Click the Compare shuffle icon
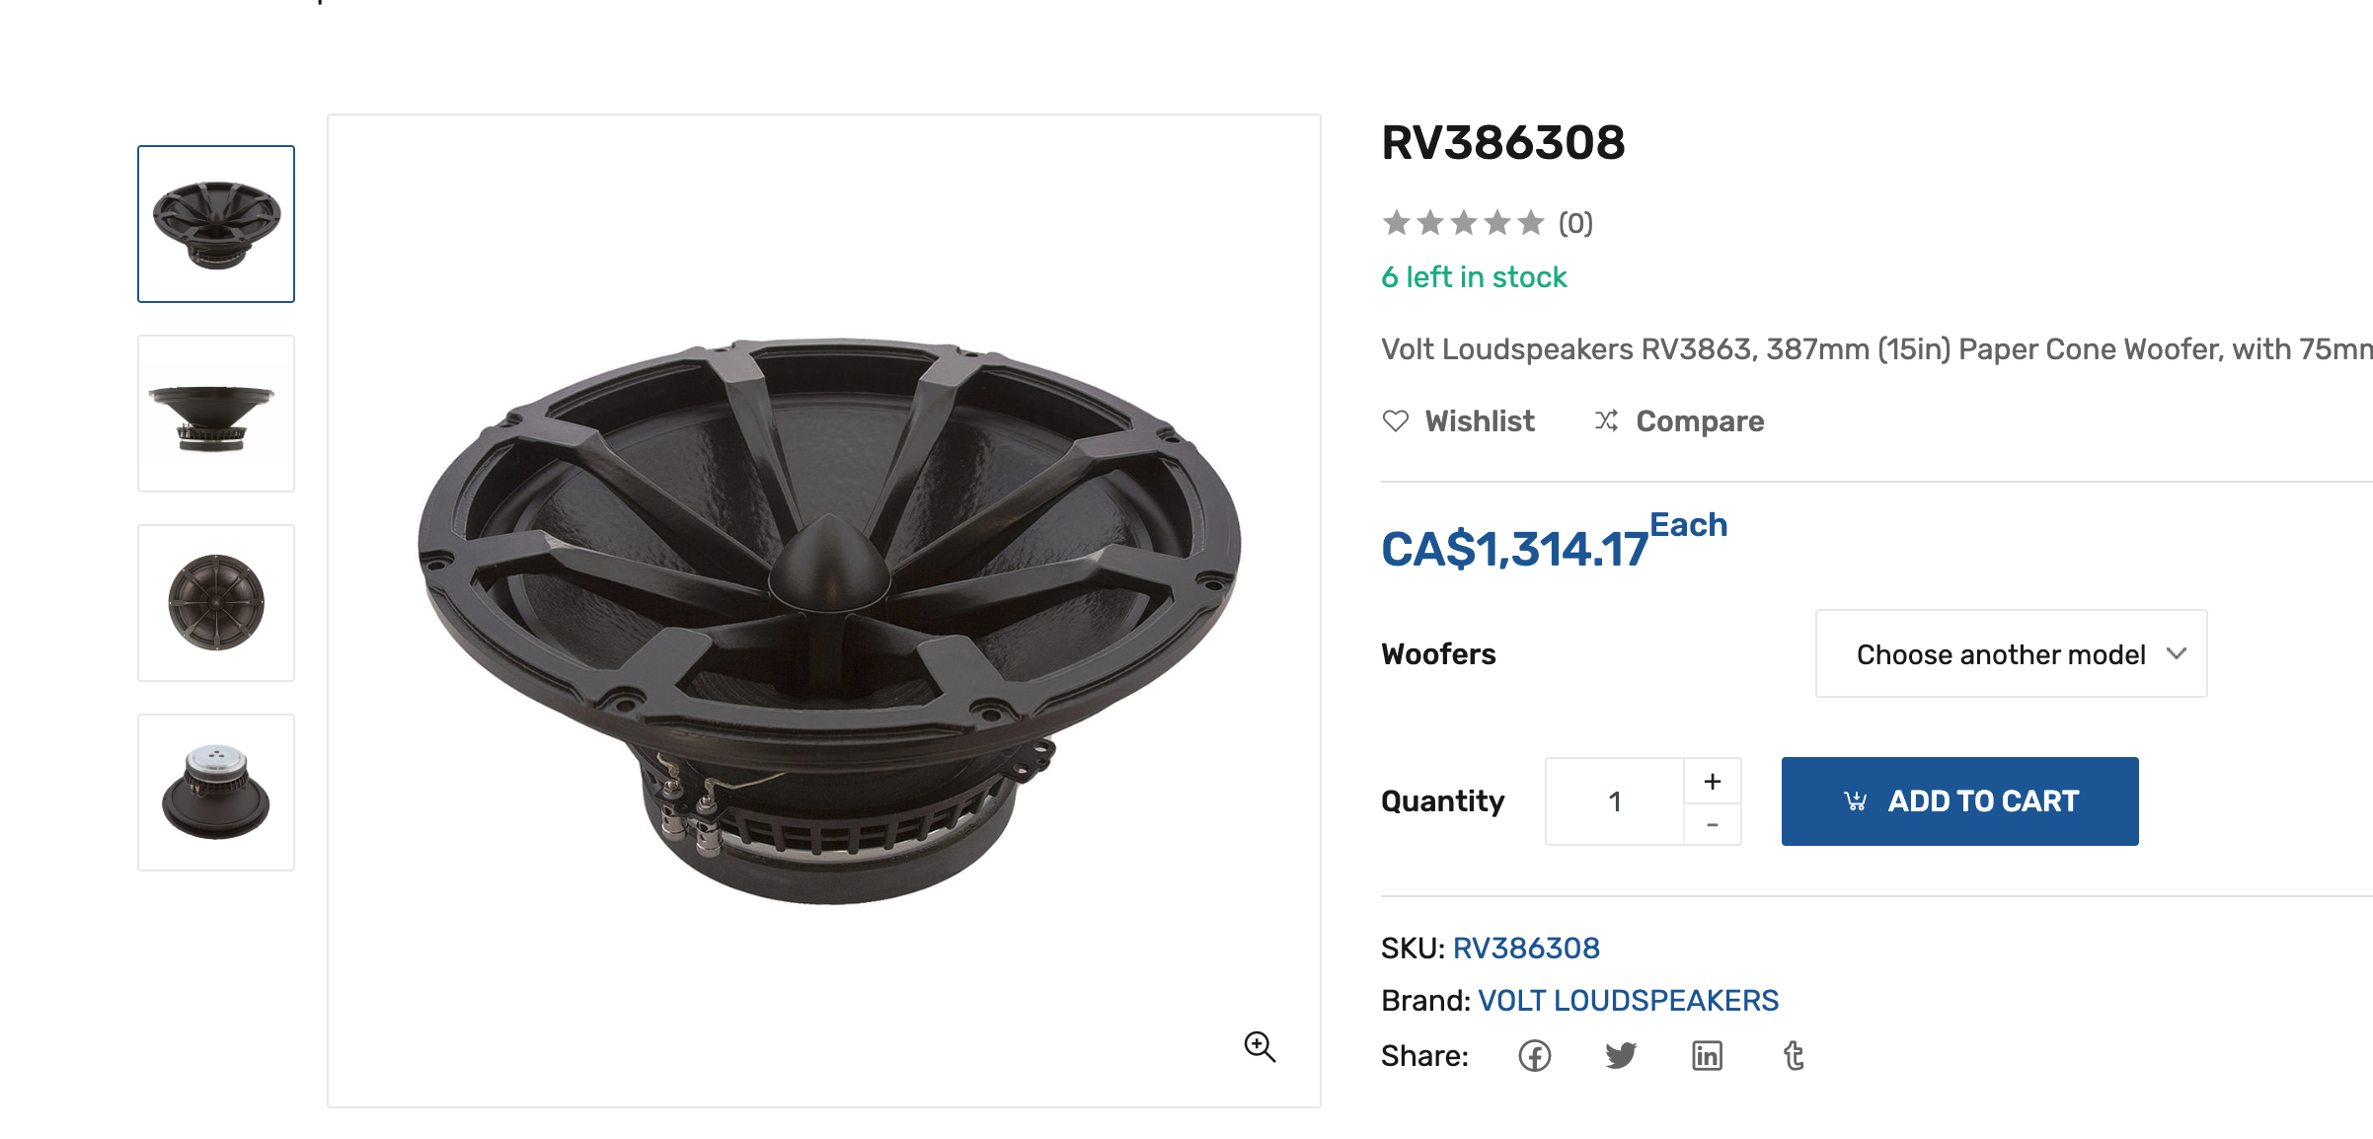 tap(1606, 421)
